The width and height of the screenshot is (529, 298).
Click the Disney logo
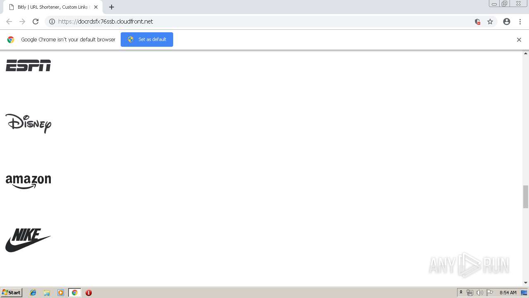(x=28, y=123)
